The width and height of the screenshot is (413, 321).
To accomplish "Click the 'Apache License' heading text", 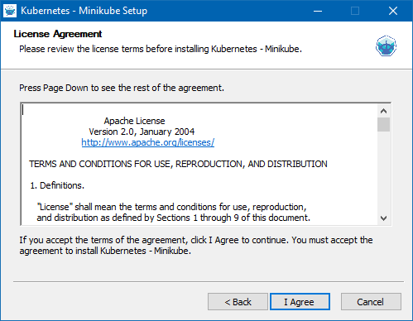I will click(x=134, y=121).
